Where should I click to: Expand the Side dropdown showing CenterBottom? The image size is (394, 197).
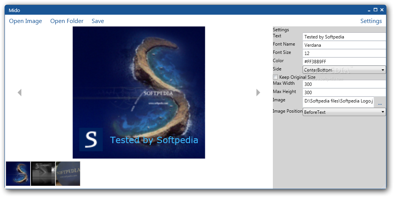[344, 70]
